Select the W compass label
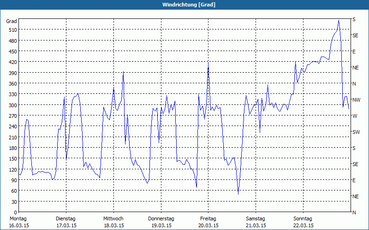Viewport: 369px width, 230px height. coord(355,116)
